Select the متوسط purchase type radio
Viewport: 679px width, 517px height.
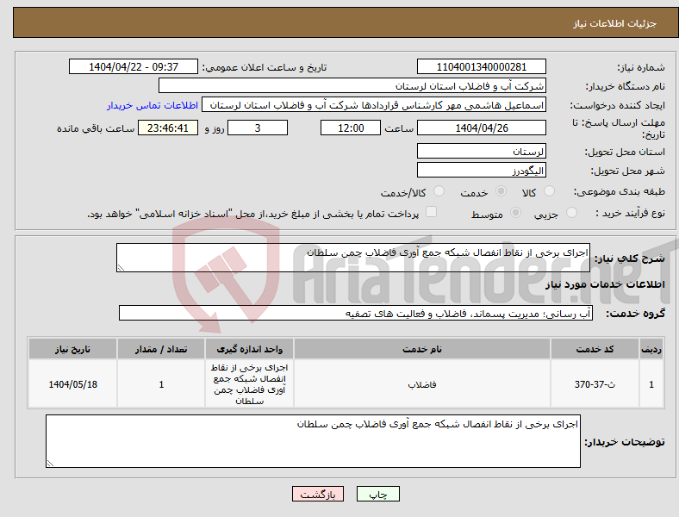[x=515, y=213]
